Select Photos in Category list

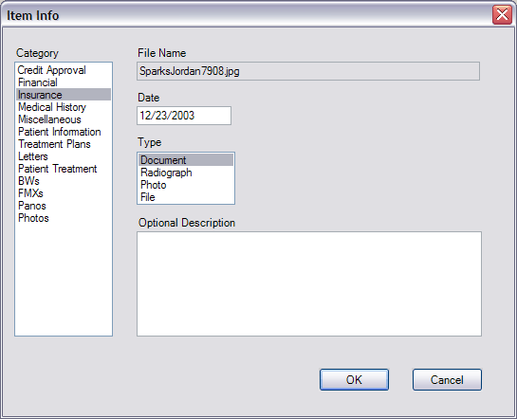point(64,218)
